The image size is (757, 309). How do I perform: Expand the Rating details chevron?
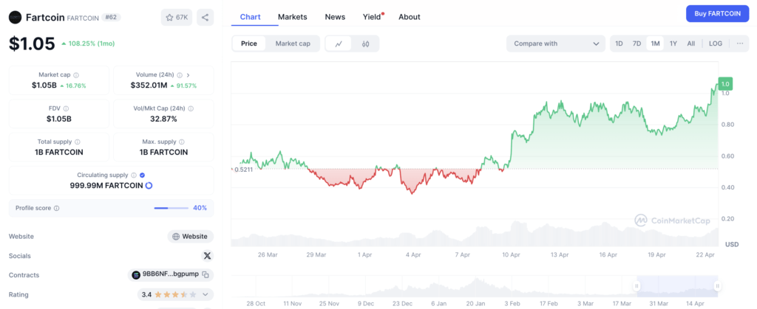coord(206,294)
